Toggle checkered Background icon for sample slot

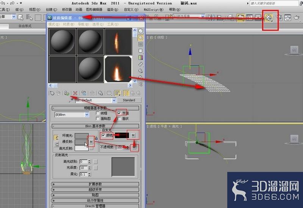[141, 44]
